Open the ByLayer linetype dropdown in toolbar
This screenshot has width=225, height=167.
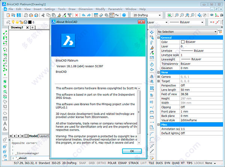pyautogui.click(x=186, y=22)
